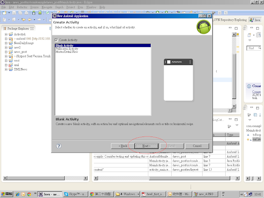Minimize the Problems/LogCat panel
The width and height of the screenshot is (264, 198).
point(230,119)
